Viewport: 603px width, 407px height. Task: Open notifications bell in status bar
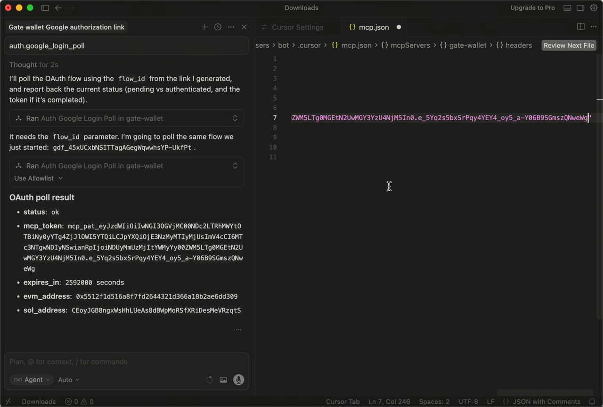click(592, 402)
